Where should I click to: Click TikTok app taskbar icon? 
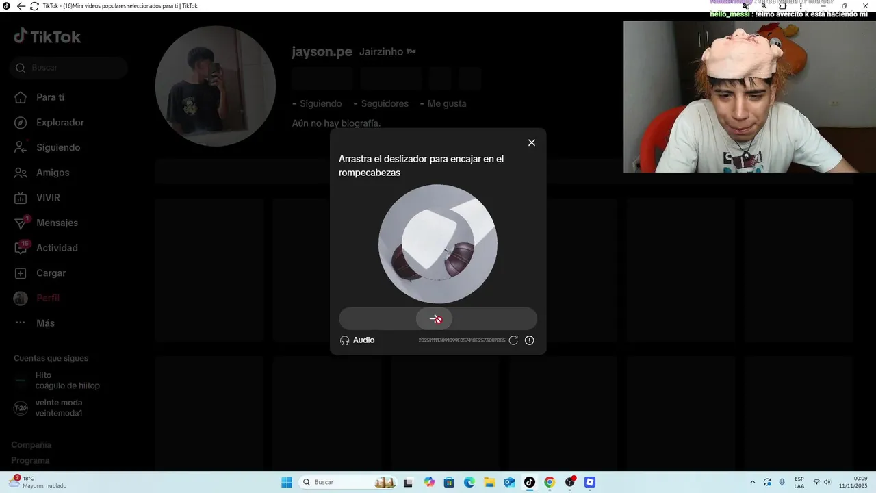tap(529, 482)
